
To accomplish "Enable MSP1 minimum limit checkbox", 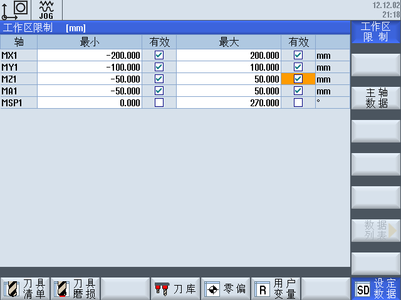I will click(x=159, y=102).
